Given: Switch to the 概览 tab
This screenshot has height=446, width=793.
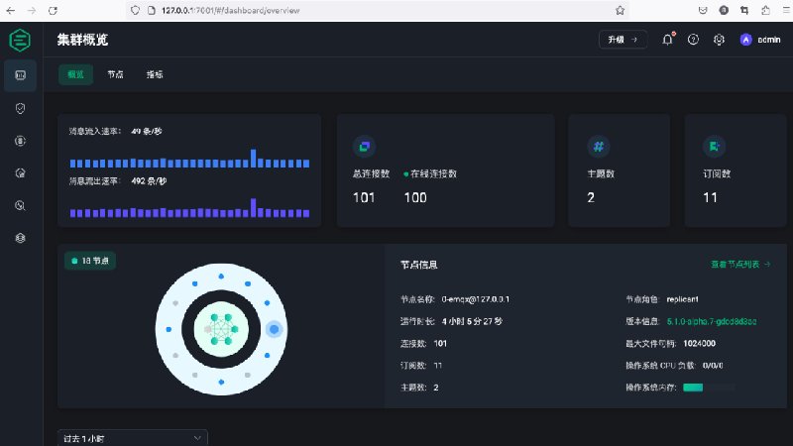Looking at the screenshot, I should 76,74.
